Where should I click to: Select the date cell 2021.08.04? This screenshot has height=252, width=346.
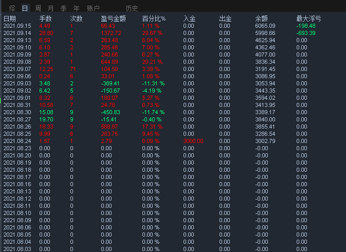pos(17,242)
